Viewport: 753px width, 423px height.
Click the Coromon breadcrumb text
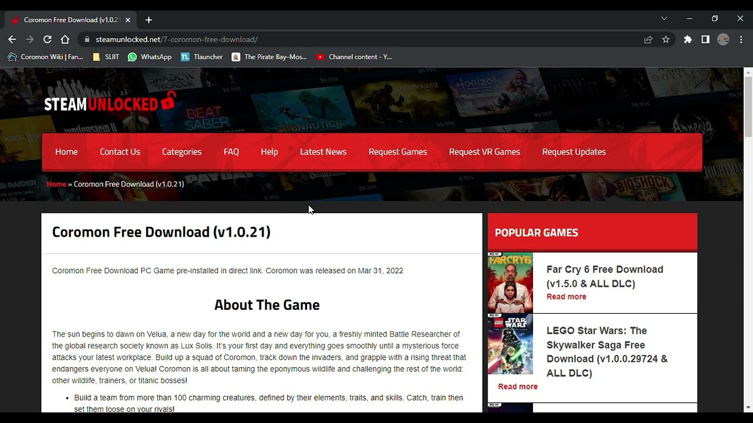point(129,184)
